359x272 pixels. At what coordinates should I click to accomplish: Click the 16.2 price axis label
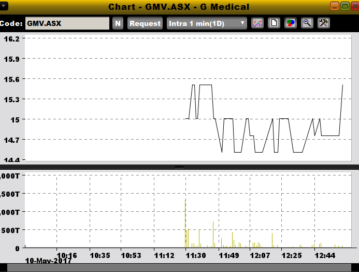click(x=12, y=39)
